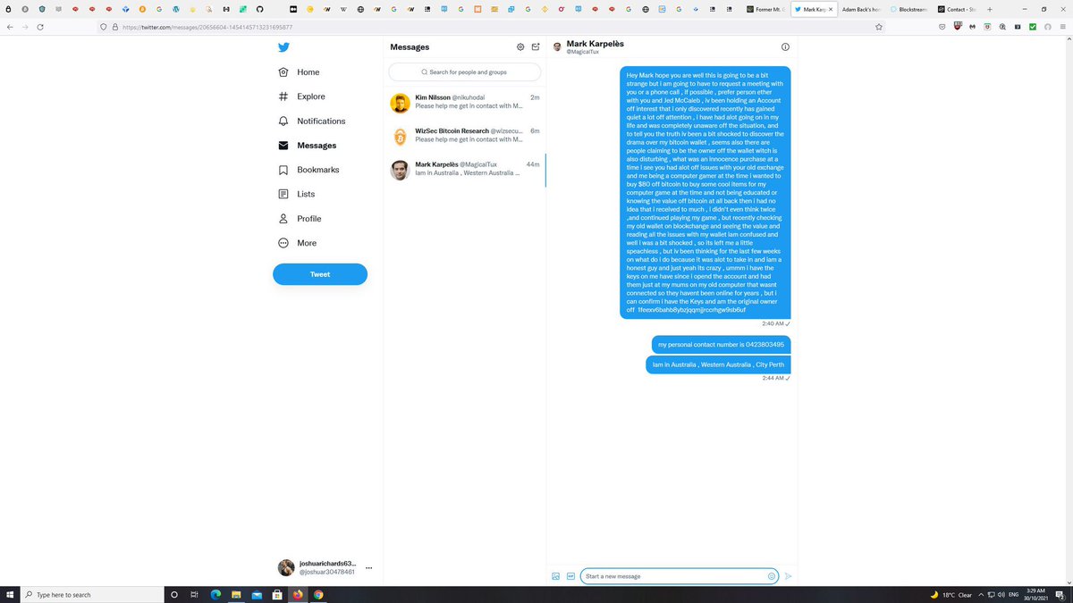Focus the Start a new message field

point(680,576)
